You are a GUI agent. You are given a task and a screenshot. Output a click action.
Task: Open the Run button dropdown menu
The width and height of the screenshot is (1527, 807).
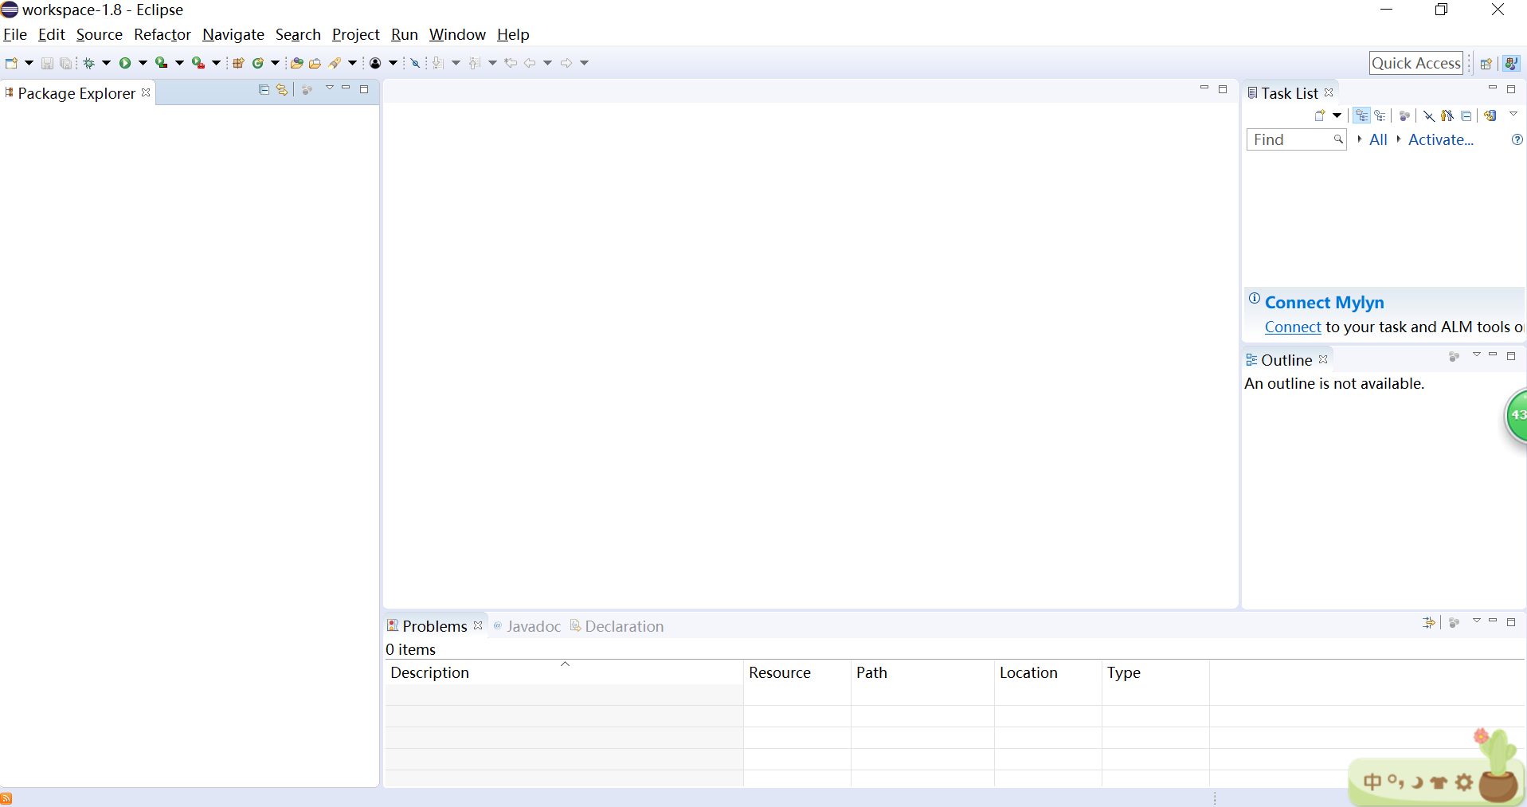coord(142,63)
